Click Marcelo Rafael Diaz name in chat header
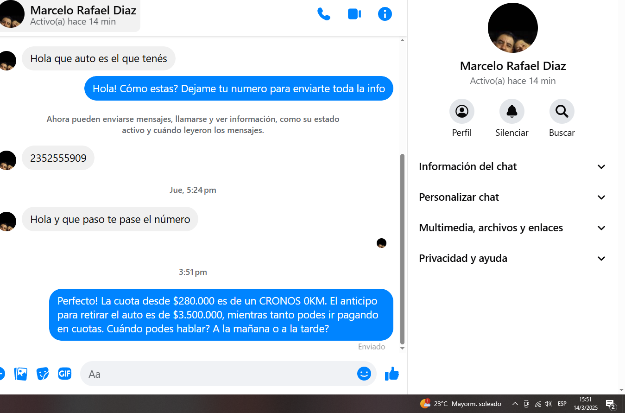 tap(83, 10)
